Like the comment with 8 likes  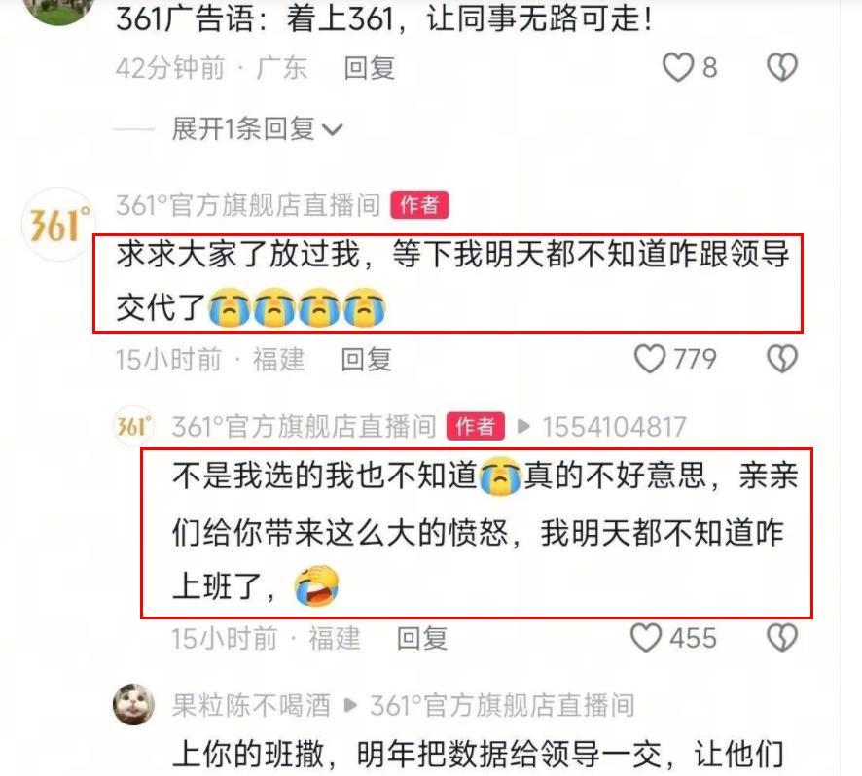(678, 68)
